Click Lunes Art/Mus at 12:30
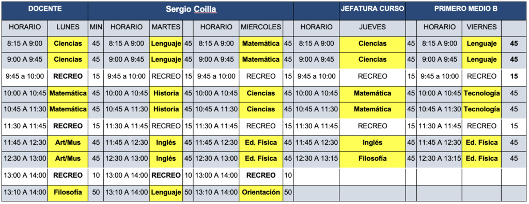Screen dimensions: 529x204 (68, 159)
